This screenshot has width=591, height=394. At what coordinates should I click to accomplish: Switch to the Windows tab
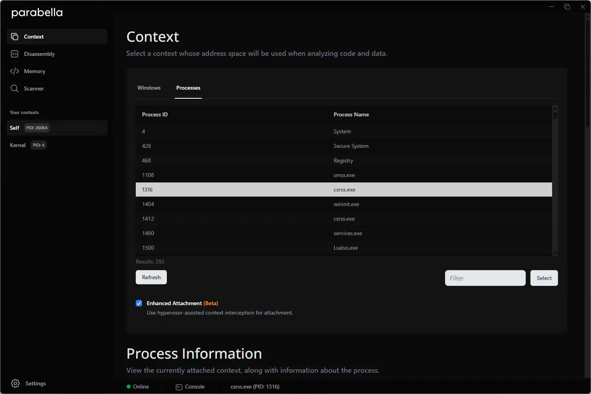click(x=149, y=88)
